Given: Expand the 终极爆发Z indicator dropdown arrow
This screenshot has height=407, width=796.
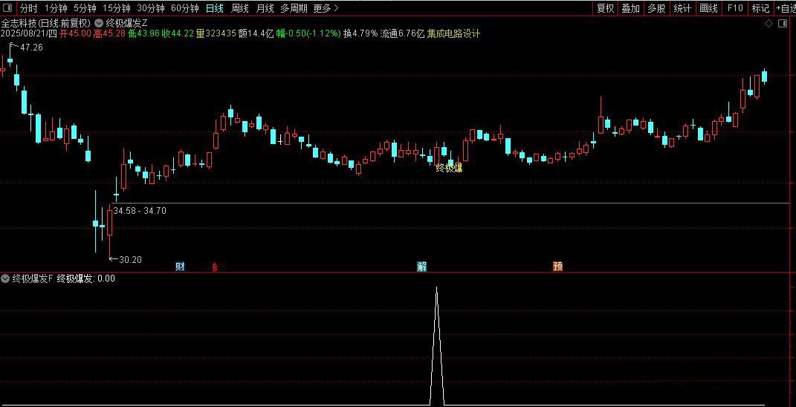Looking at the screenshot, I should click(x=99, y=23).
